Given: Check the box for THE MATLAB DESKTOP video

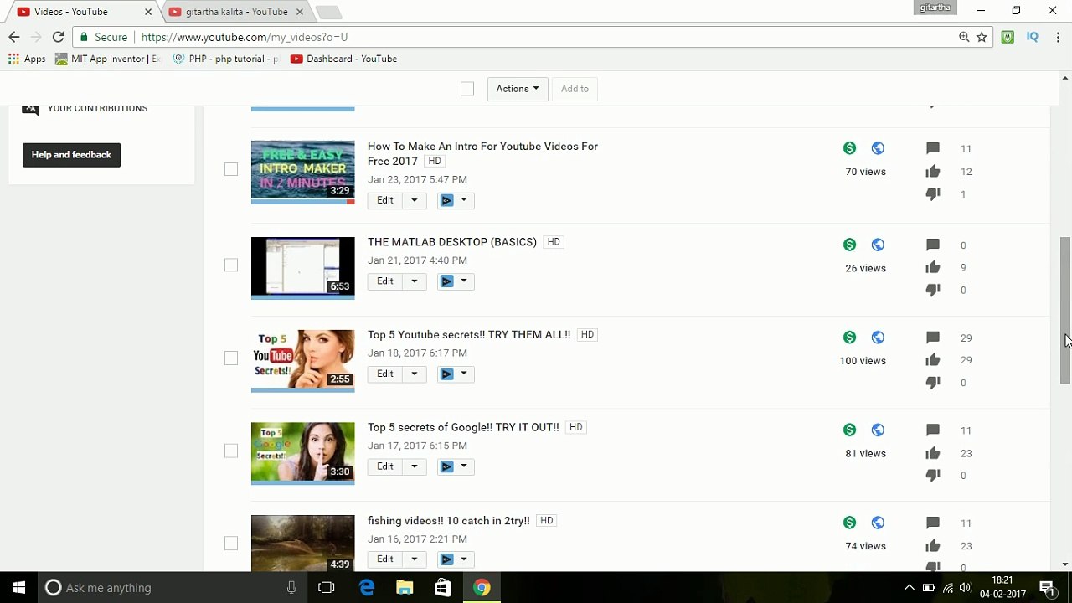Looking at the screenshot, I should [x=231, y=265].
